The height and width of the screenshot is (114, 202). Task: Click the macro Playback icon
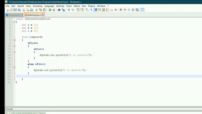point(129,10)
